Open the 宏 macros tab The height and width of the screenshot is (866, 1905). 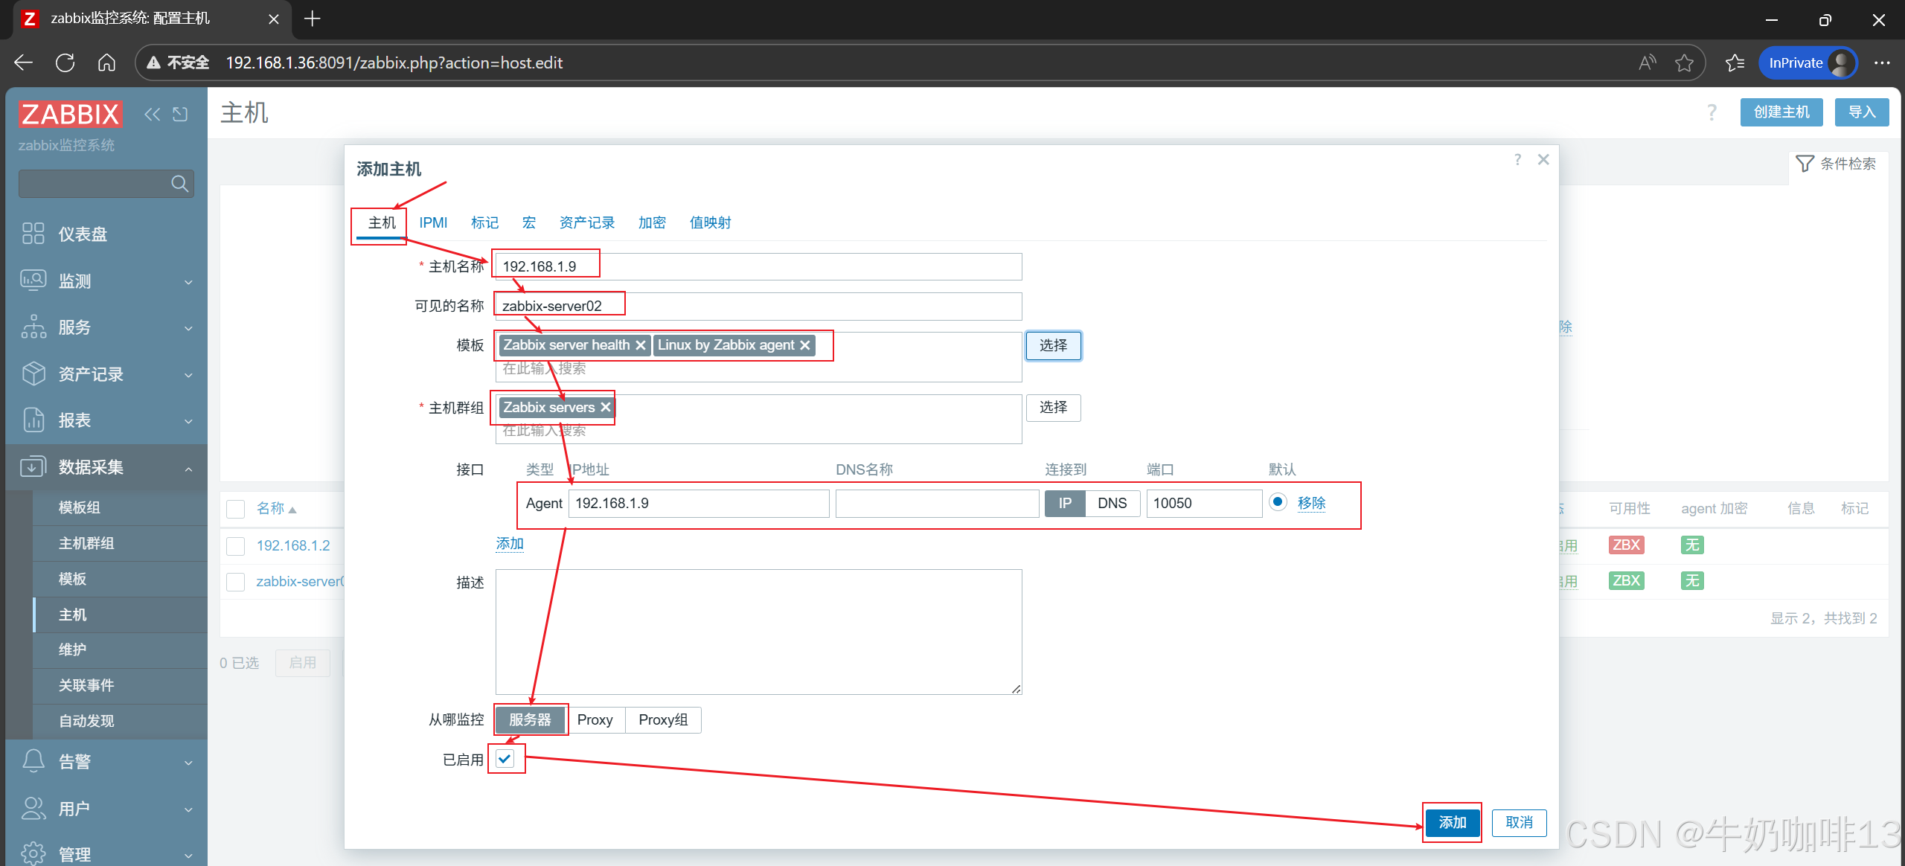click(529, 222)
